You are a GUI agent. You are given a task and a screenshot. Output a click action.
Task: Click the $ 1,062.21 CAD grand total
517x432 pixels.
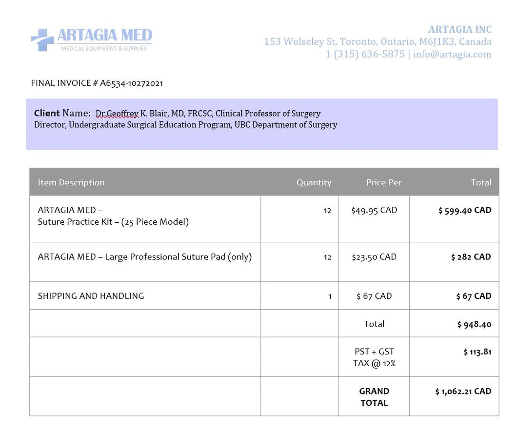[x=463, y=392]
